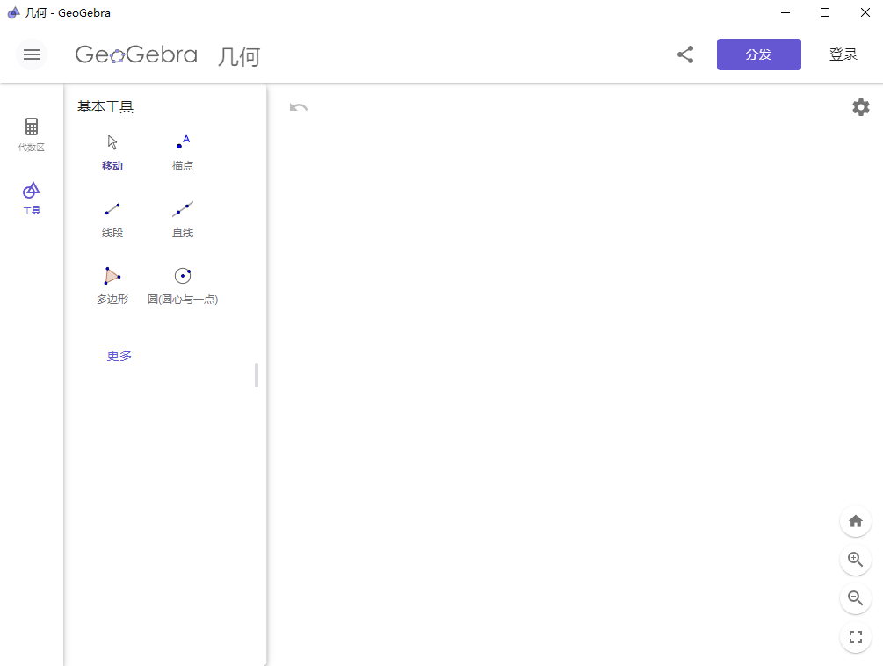The image size is (883, 666).
Task: Click the tools panel drag handle
Action: click(257, 375)
